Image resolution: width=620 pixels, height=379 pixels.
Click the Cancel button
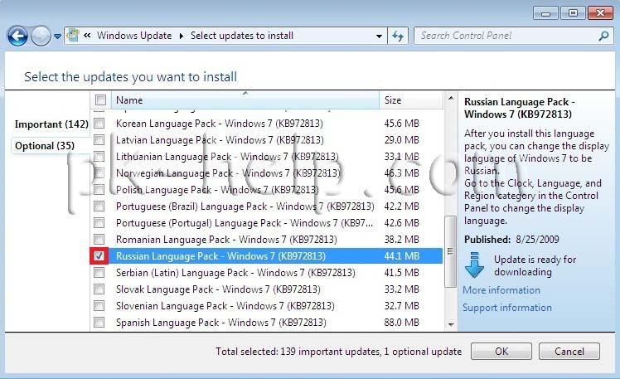(569, 352)
